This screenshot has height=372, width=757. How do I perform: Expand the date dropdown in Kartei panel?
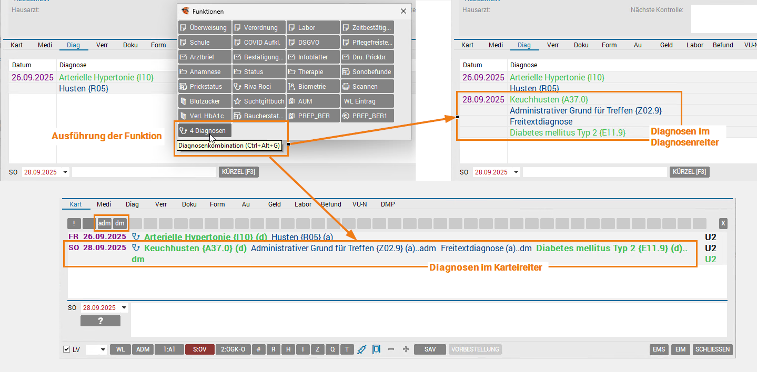124,308
